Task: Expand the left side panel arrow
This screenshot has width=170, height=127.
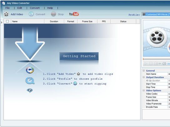Action: click(2, 22)
